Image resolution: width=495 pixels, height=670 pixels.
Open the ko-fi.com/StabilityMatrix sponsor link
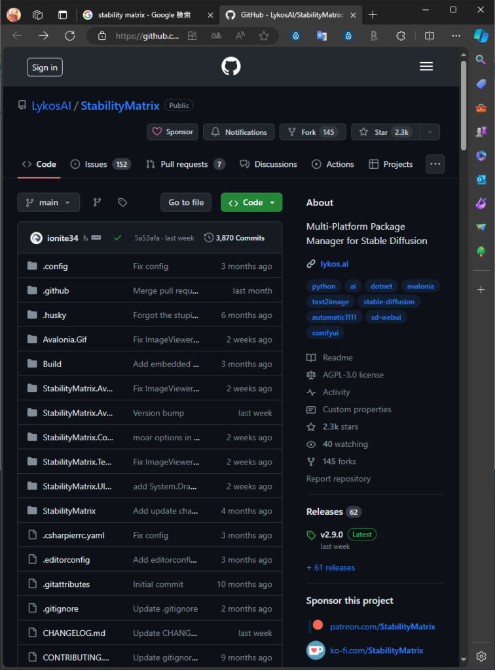pyautogui.click(x=376, y=650)
